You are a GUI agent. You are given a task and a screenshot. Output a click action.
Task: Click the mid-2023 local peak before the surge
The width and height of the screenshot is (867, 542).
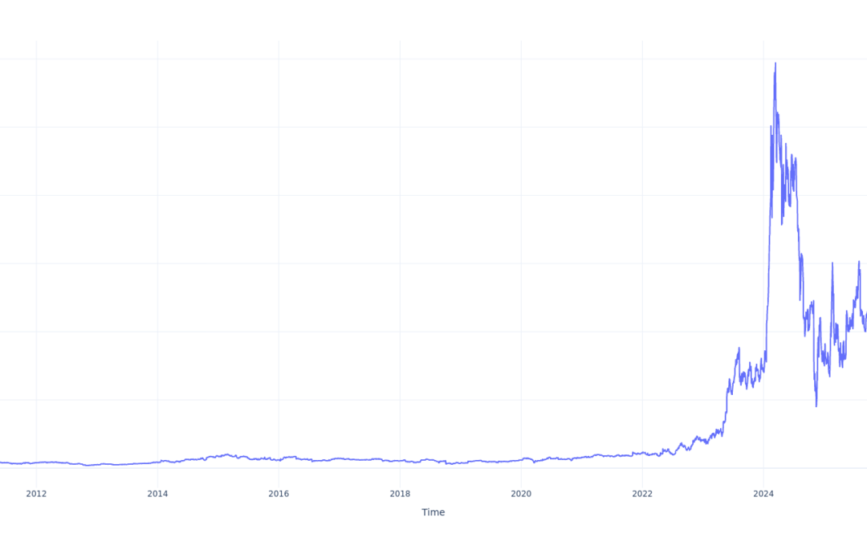739,348
